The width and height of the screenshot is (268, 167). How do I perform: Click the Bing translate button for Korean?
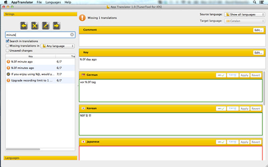(233, 109)
